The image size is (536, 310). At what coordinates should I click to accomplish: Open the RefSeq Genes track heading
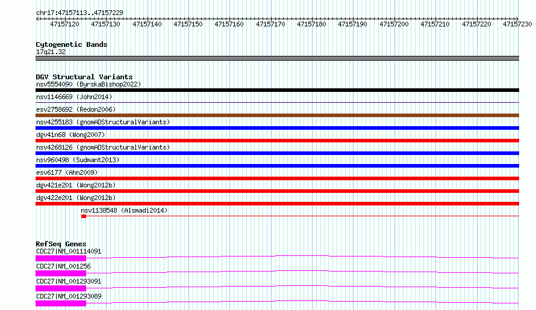[x=61, y=244]
